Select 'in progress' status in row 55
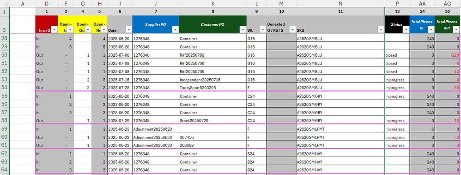Viewport: 461px width, 175px height. (x=397, y=96)
